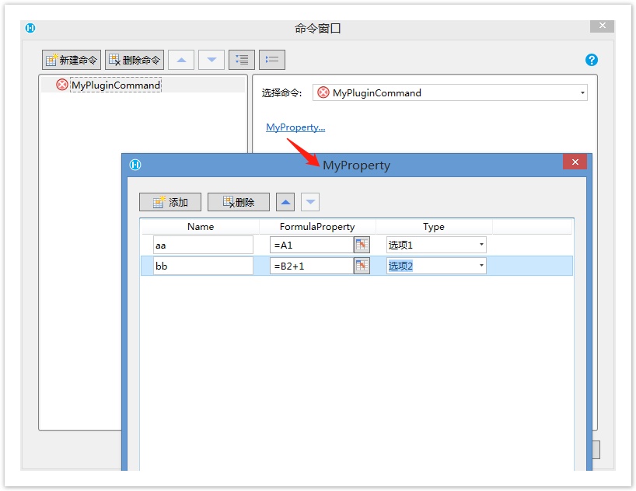The width and height of the screenshot is (636, 491).
Task: Open the MyProperty... hyperlink
Action: [x=295, y=127]
